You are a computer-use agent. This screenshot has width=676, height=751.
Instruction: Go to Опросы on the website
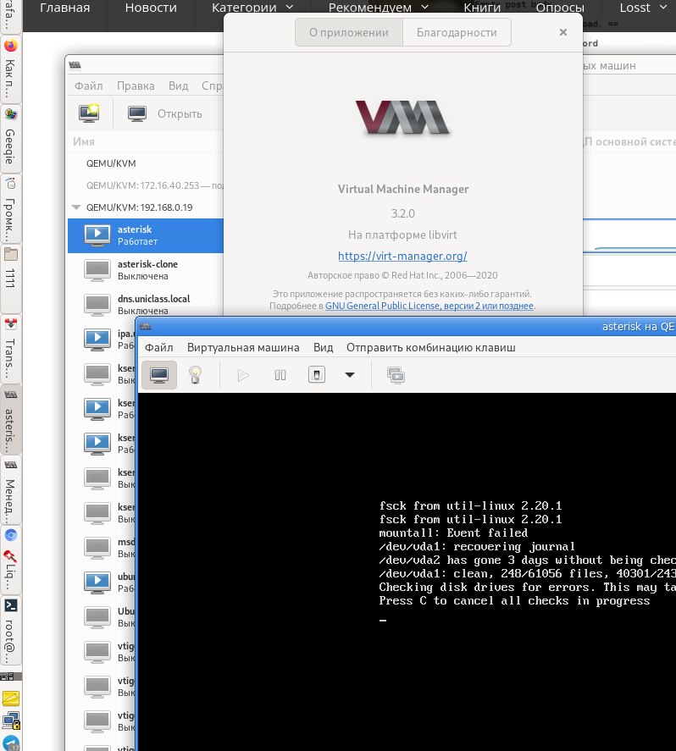click(x=560, y=8)
